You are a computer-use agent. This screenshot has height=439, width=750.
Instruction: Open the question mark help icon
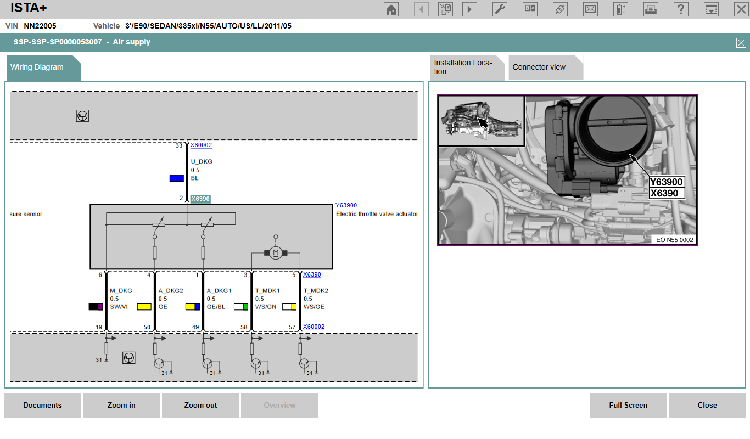point(681,9)
